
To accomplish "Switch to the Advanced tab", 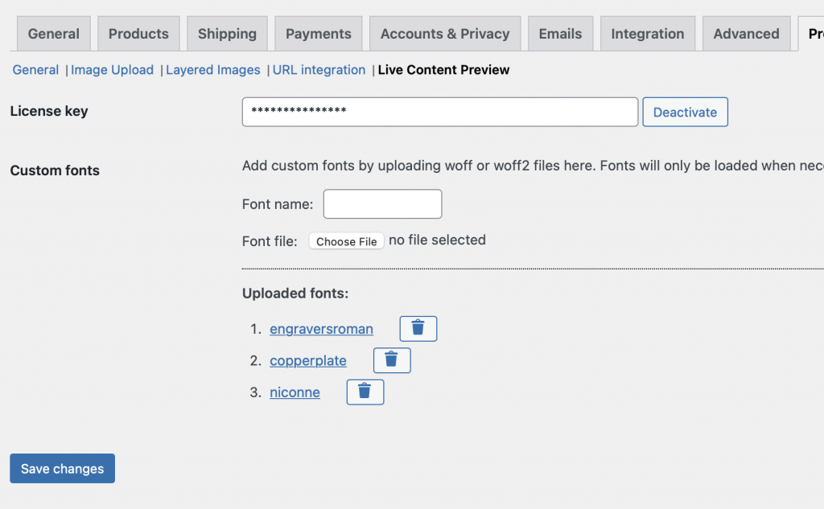I will click(746, 33).
